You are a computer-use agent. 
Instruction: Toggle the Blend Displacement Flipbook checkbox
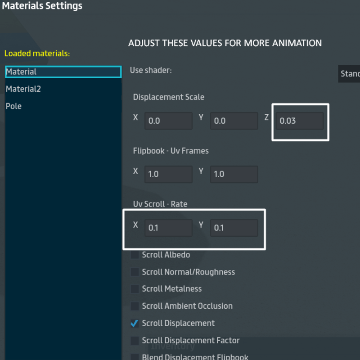pyautogui.click(x=135, y=357)
